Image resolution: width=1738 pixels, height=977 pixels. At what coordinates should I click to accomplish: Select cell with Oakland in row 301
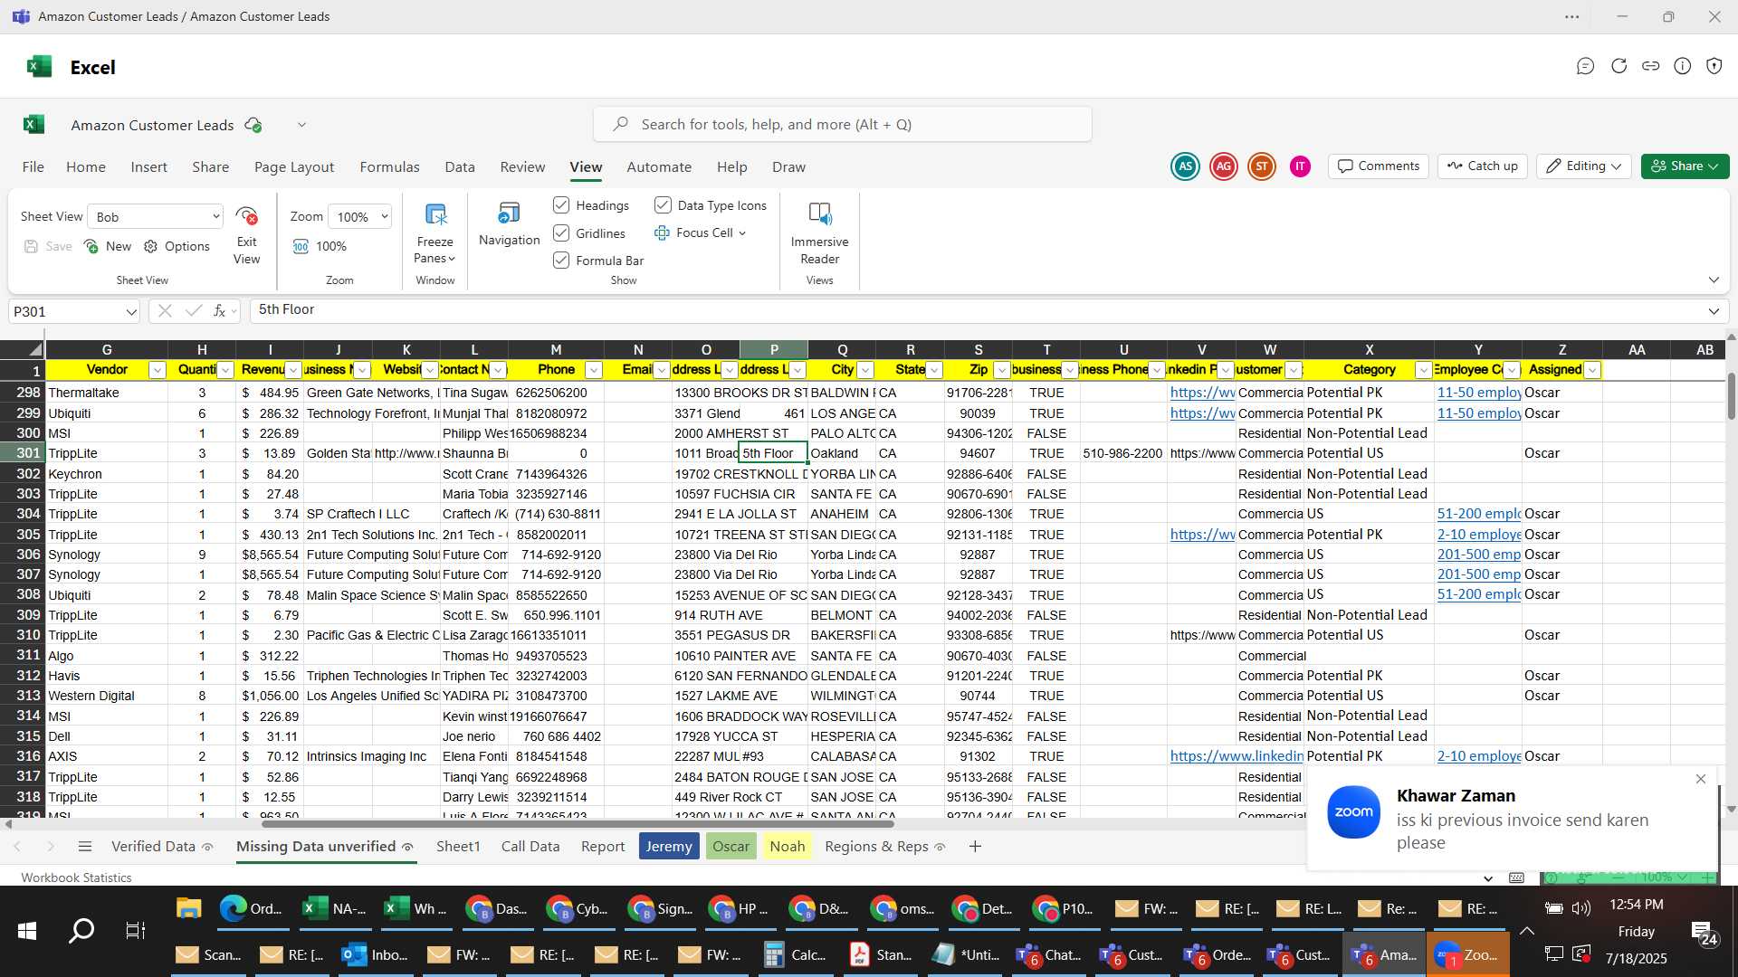[x=842, y=453]
